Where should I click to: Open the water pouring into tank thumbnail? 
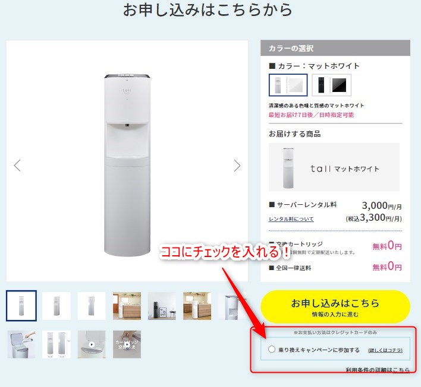21,344
